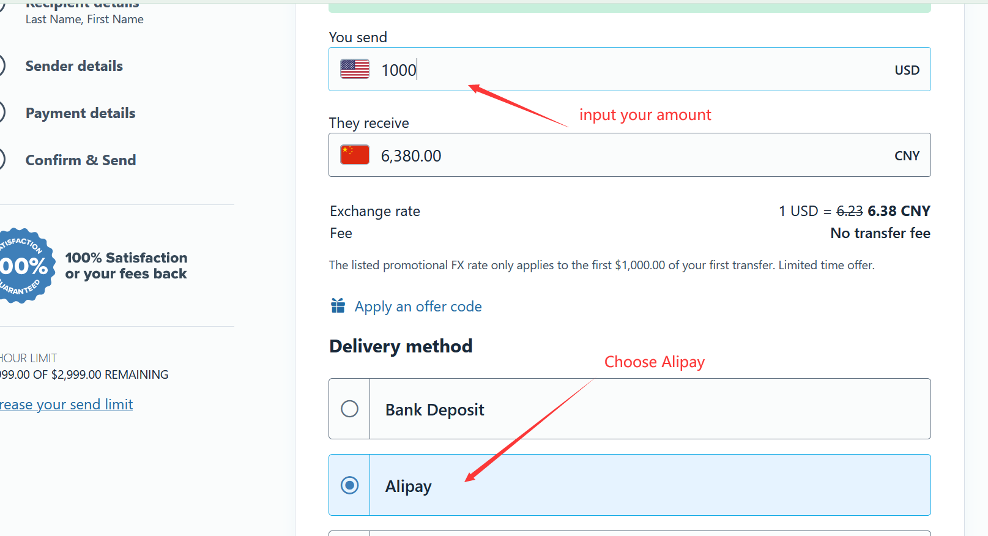Click the Bank Deposit option label
Image resolution: width=988 pixels, height=536 pixels.
tap(434, 409)
